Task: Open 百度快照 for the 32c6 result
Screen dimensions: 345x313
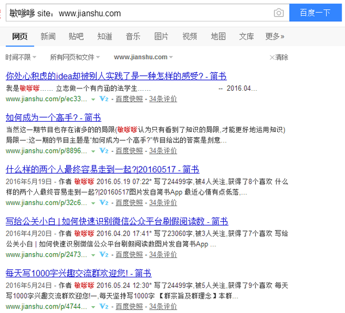Action: point(129,203)
